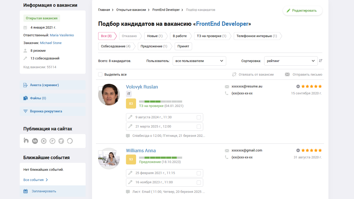Click Volovyk Ruslan's profile photo
The width and height of the screenshot is (354, 199).
point(109,95)
